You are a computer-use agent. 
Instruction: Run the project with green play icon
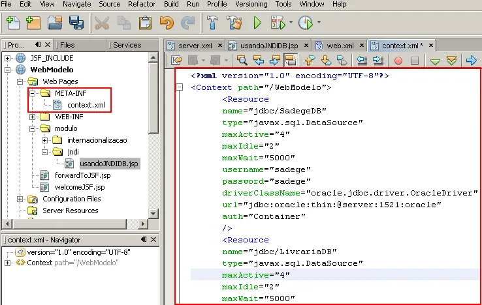click(257, 23)
